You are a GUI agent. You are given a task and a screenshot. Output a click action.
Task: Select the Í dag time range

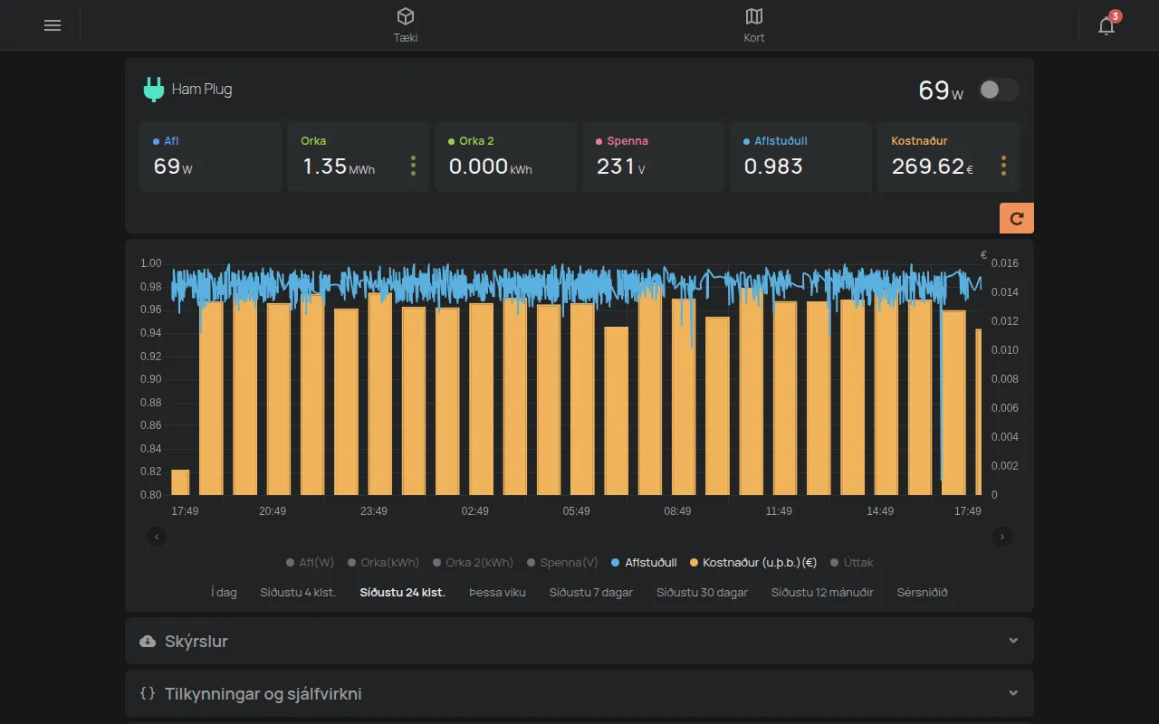pos(224,593)
